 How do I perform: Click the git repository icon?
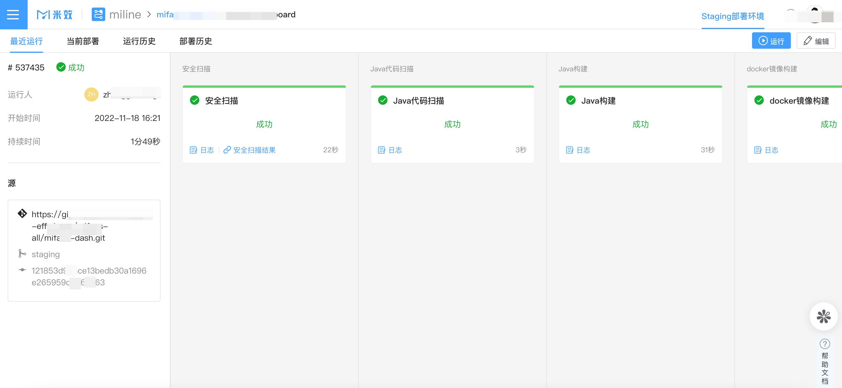(x=22, y=214)
